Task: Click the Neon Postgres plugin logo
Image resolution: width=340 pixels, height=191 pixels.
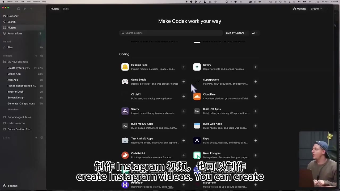Action: point(197,155)
